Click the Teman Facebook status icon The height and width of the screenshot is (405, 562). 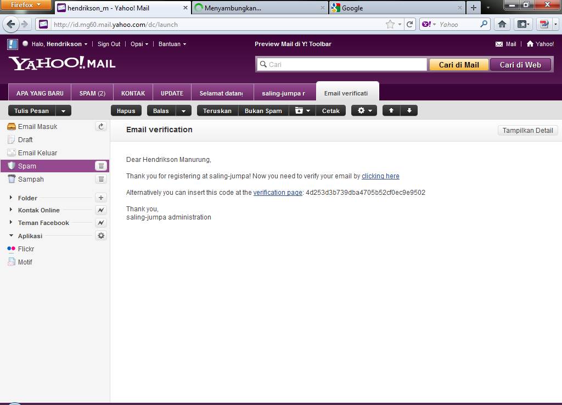tap(101, 223)
